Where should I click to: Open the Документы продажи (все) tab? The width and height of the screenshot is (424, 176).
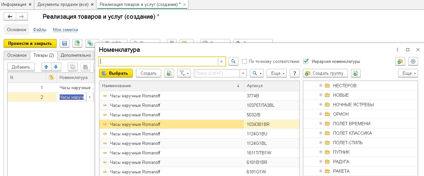pos(63,5)
